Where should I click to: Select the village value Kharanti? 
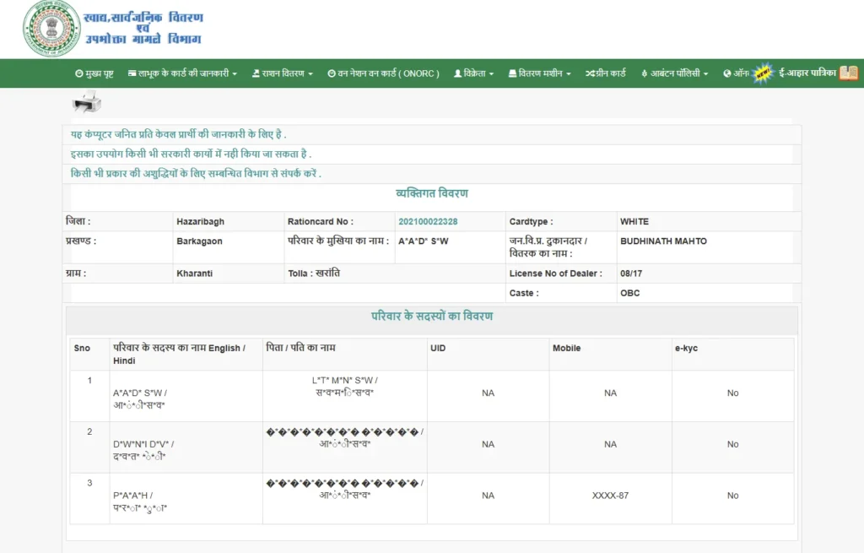tap(195, 274)
